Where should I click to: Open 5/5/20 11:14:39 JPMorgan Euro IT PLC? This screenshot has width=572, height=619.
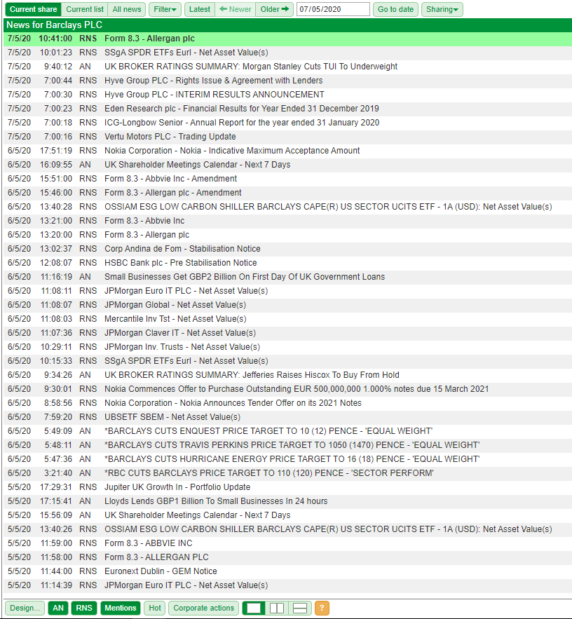coord(287,585)
